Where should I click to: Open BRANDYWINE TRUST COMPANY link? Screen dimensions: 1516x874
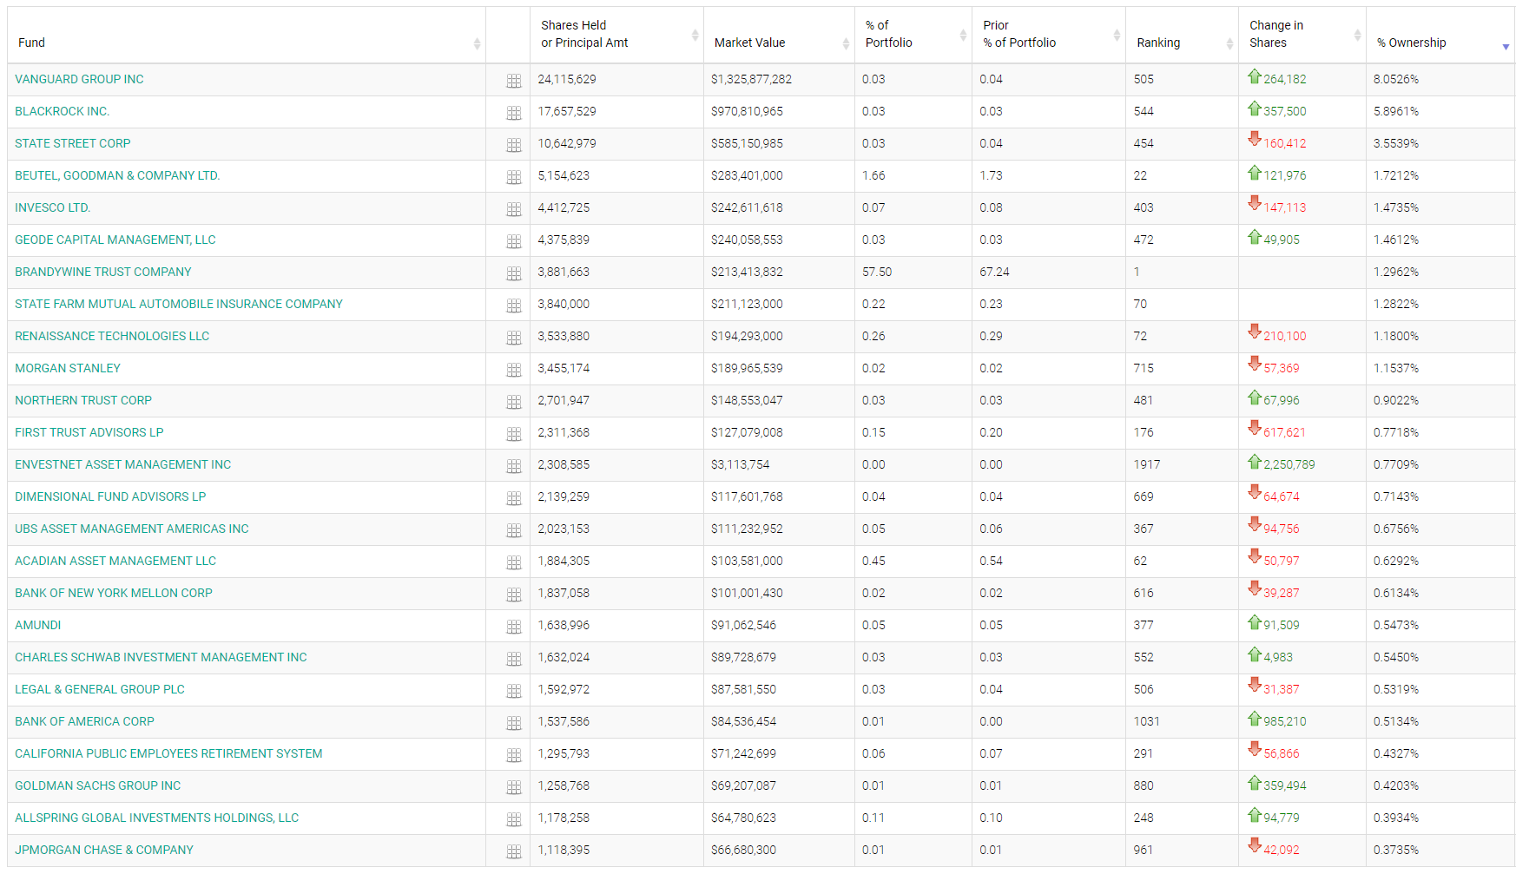[x=102, y=272]
